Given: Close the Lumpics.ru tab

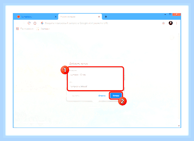Looking at the screenshot, I should [56, 17].
